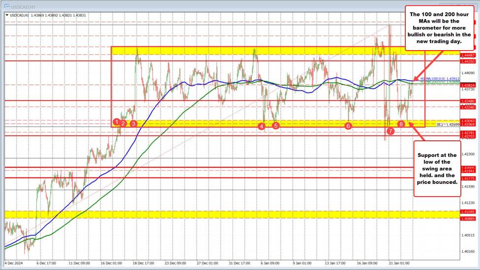The width and height of the screenshot is (480, 270).
Task: Click the 9 Jan 01:00 time label
Action: pyautogui.click(x=302, y=263)
